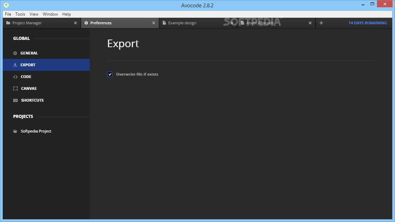Click the 14 DAYS REMAINING link
This screenshot has width=395, height=222.
click(x=368, y=23)
